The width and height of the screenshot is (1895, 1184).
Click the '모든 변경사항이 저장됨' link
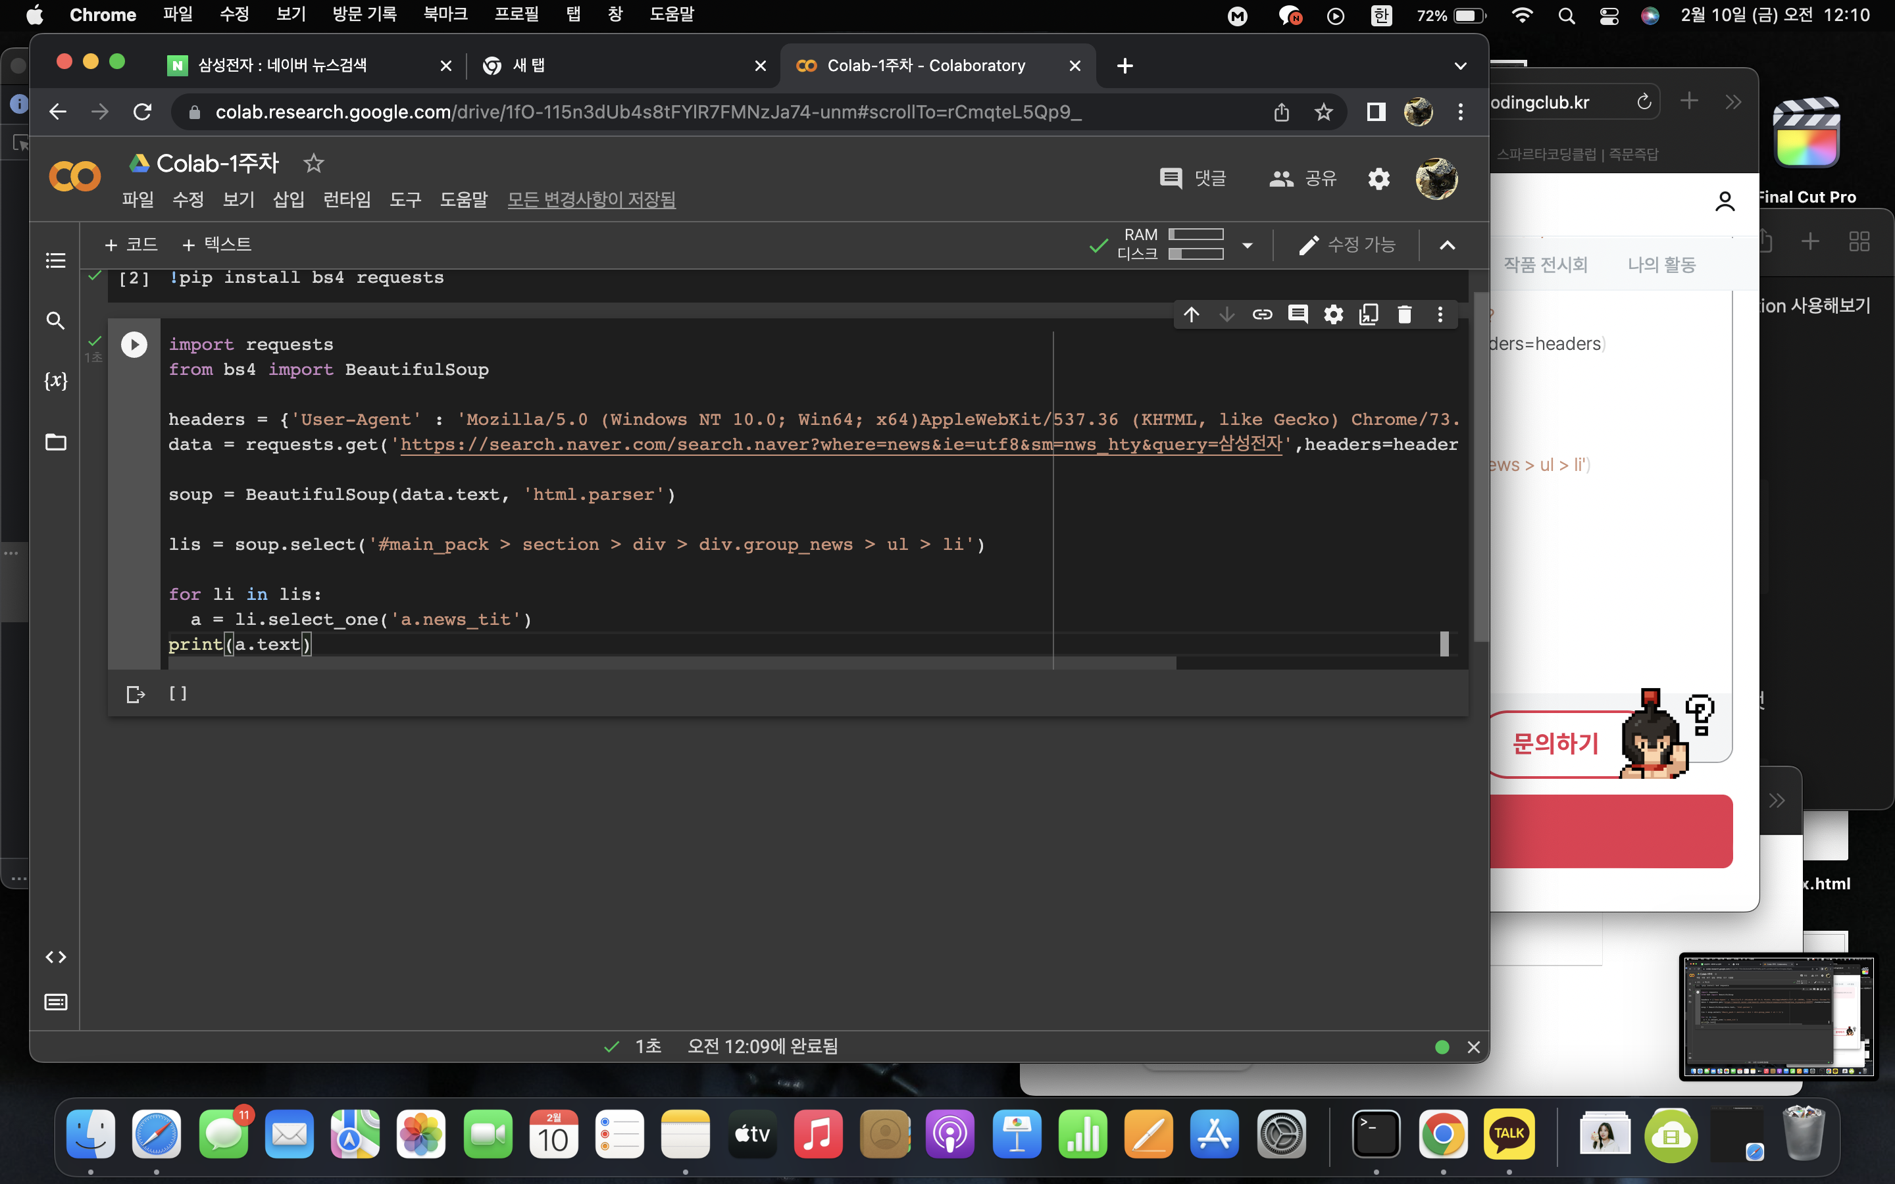pos(592,200)
